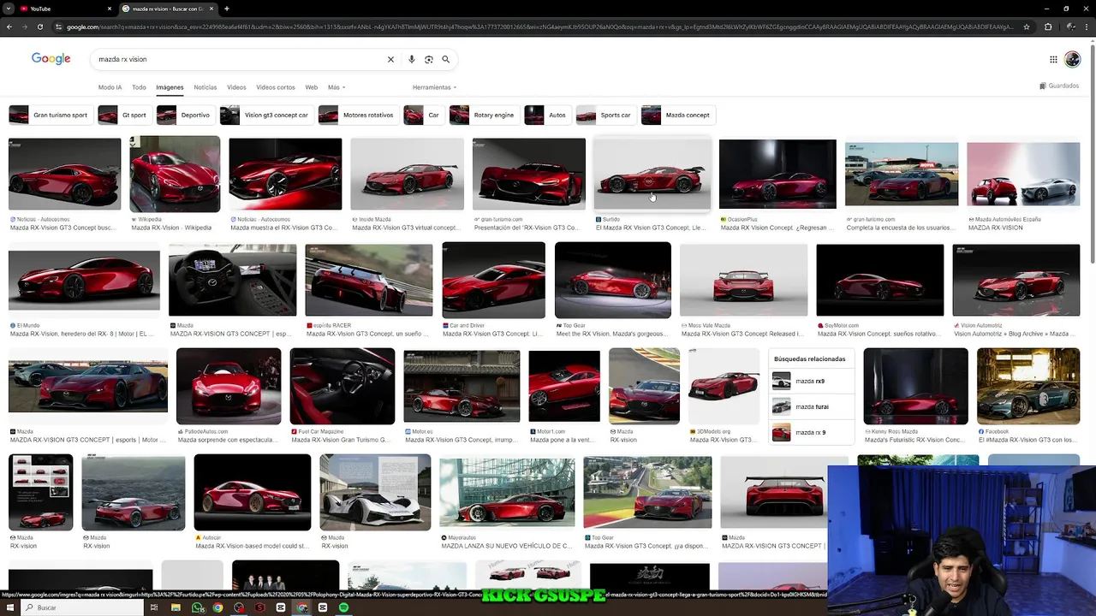Open the Guardados saved items link
This screenshot has height=616, width=1096.
[x=1059, y=86]
